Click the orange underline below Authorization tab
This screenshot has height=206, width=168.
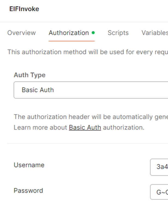tap(71, 41)
